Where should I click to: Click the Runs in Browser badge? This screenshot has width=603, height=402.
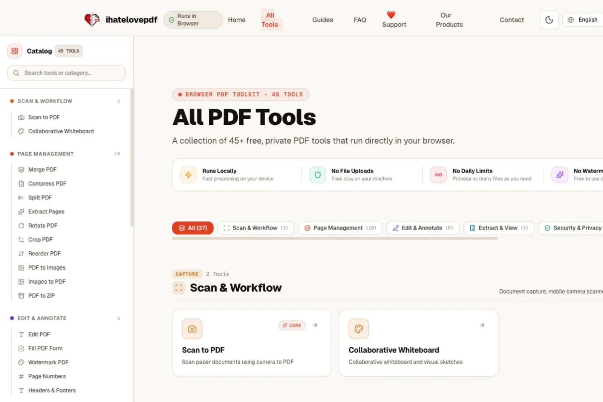[193, 20]
